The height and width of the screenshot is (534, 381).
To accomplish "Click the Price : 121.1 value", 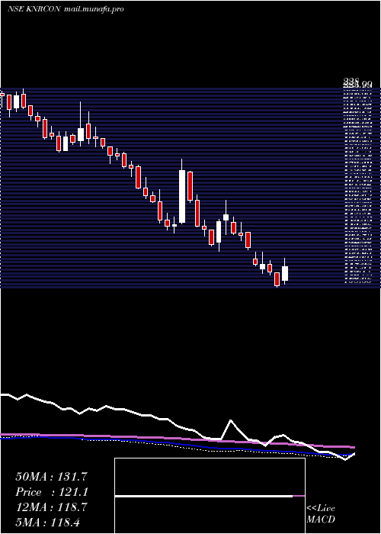I will coord(52,492).
